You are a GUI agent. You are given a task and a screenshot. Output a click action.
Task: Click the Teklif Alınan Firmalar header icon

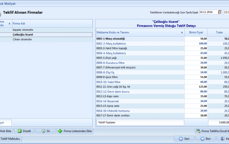click(1, 13)
